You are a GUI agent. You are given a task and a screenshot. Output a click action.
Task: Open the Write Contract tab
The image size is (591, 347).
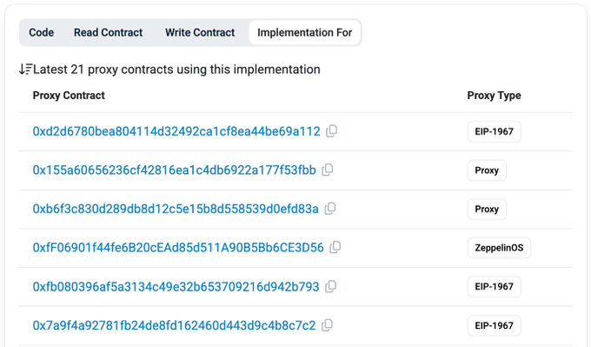(200, 32)
